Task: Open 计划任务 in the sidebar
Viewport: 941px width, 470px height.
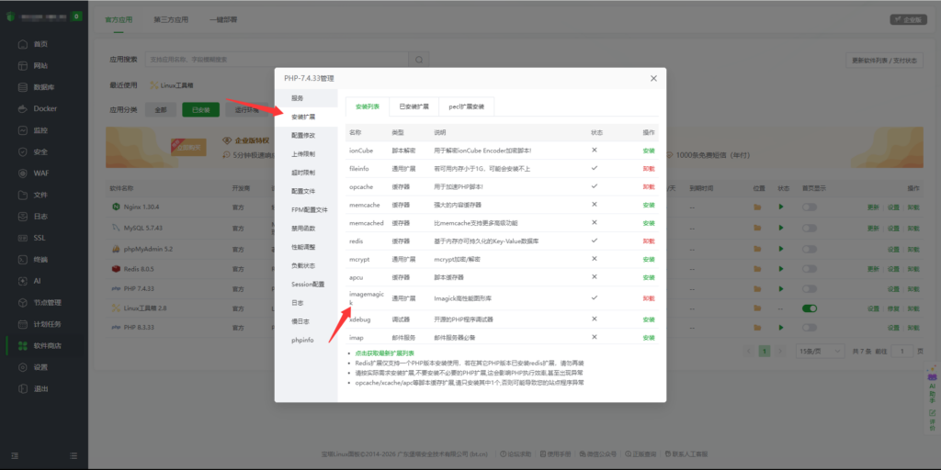Action: [x=48, y=324]
